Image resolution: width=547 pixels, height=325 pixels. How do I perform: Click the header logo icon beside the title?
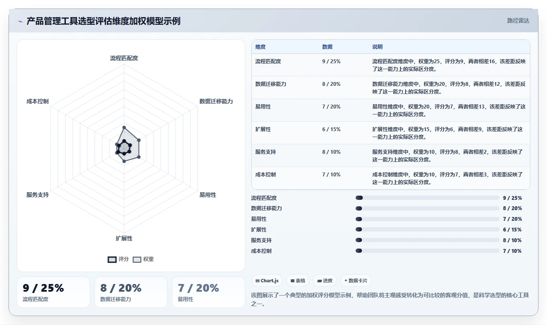pos(20,21)
